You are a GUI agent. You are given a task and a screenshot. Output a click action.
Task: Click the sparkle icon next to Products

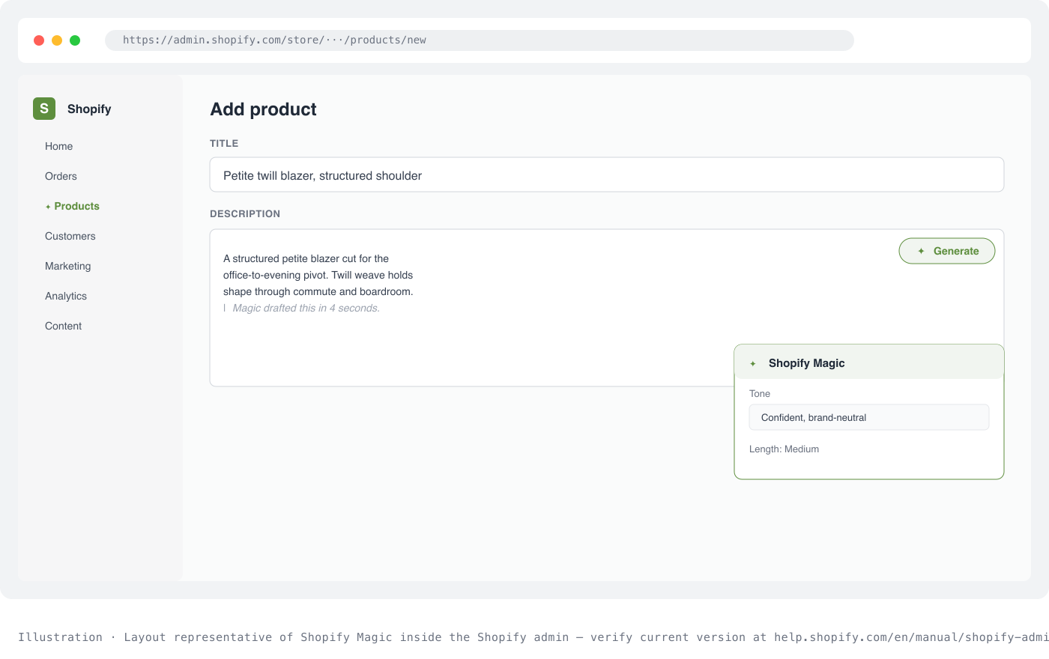[48, 207]
